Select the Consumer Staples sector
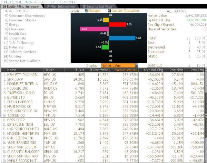This screenshot has height=163, width=207. [20, 20]
